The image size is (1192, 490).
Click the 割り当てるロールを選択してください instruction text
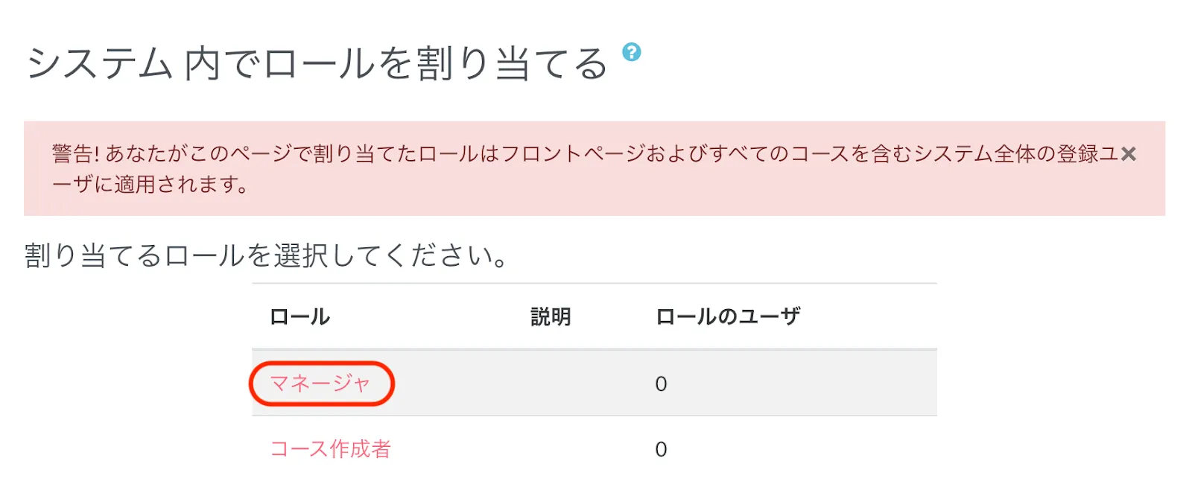point(266,256)
